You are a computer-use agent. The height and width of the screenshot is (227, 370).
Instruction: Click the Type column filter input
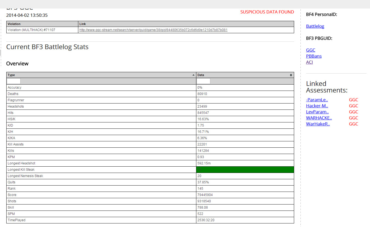coord(14,81)
